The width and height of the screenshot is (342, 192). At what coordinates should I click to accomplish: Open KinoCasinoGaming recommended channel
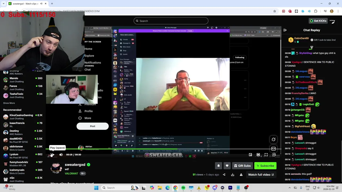[x=23, y=117]
